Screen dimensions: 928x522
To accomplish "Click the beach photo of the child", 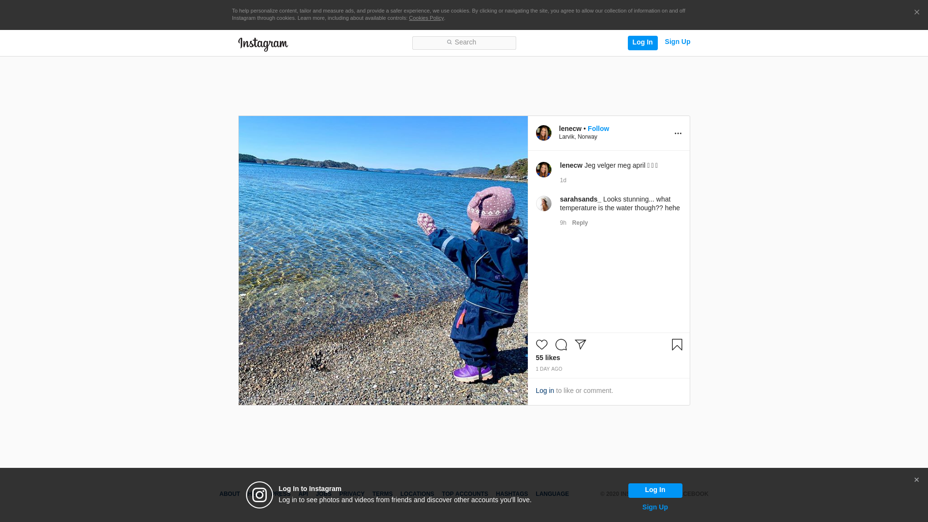I will tap(383, 261).
